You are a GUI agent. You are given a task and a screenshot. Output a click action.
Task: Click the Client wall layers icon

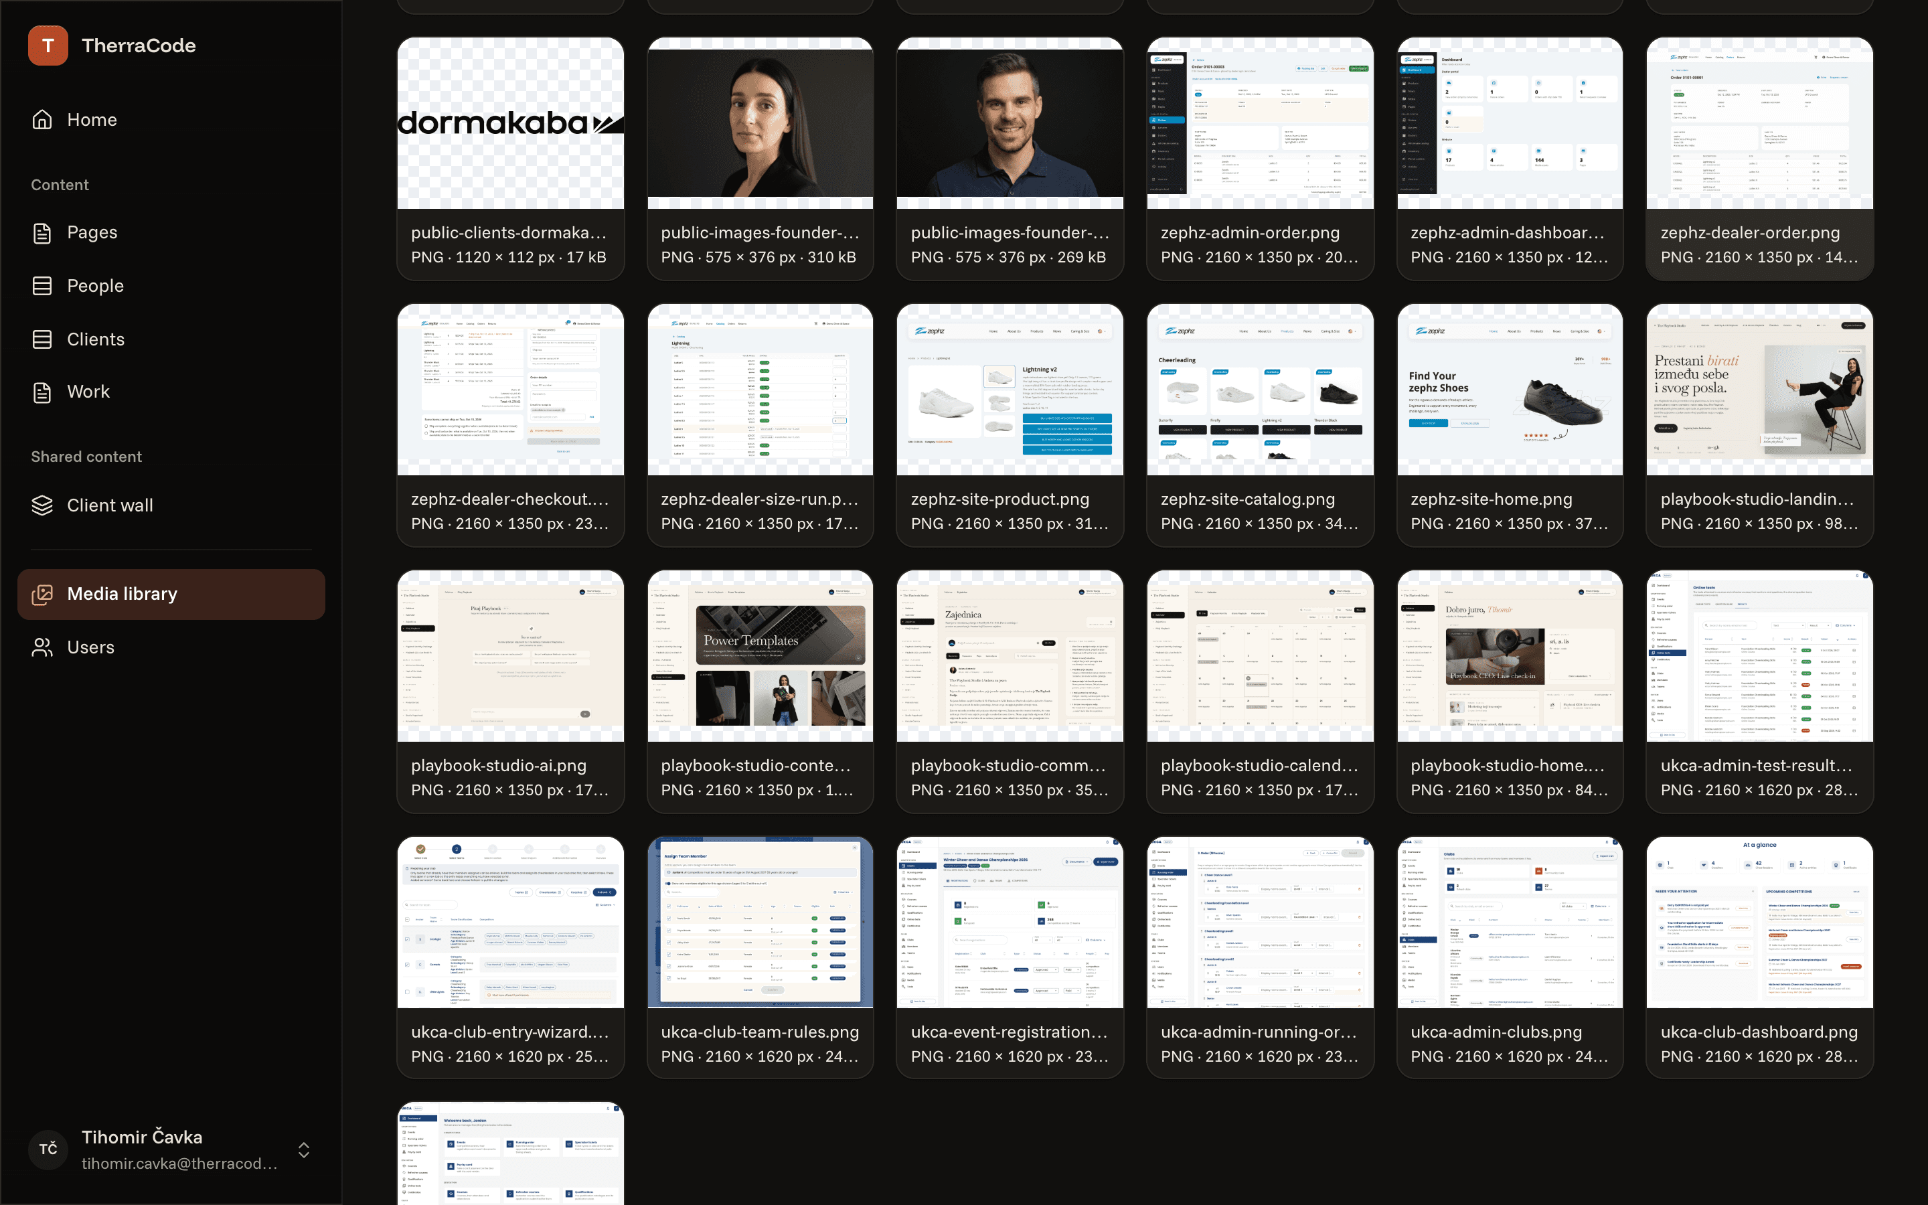pyautogui.click(x=42, y=505)
